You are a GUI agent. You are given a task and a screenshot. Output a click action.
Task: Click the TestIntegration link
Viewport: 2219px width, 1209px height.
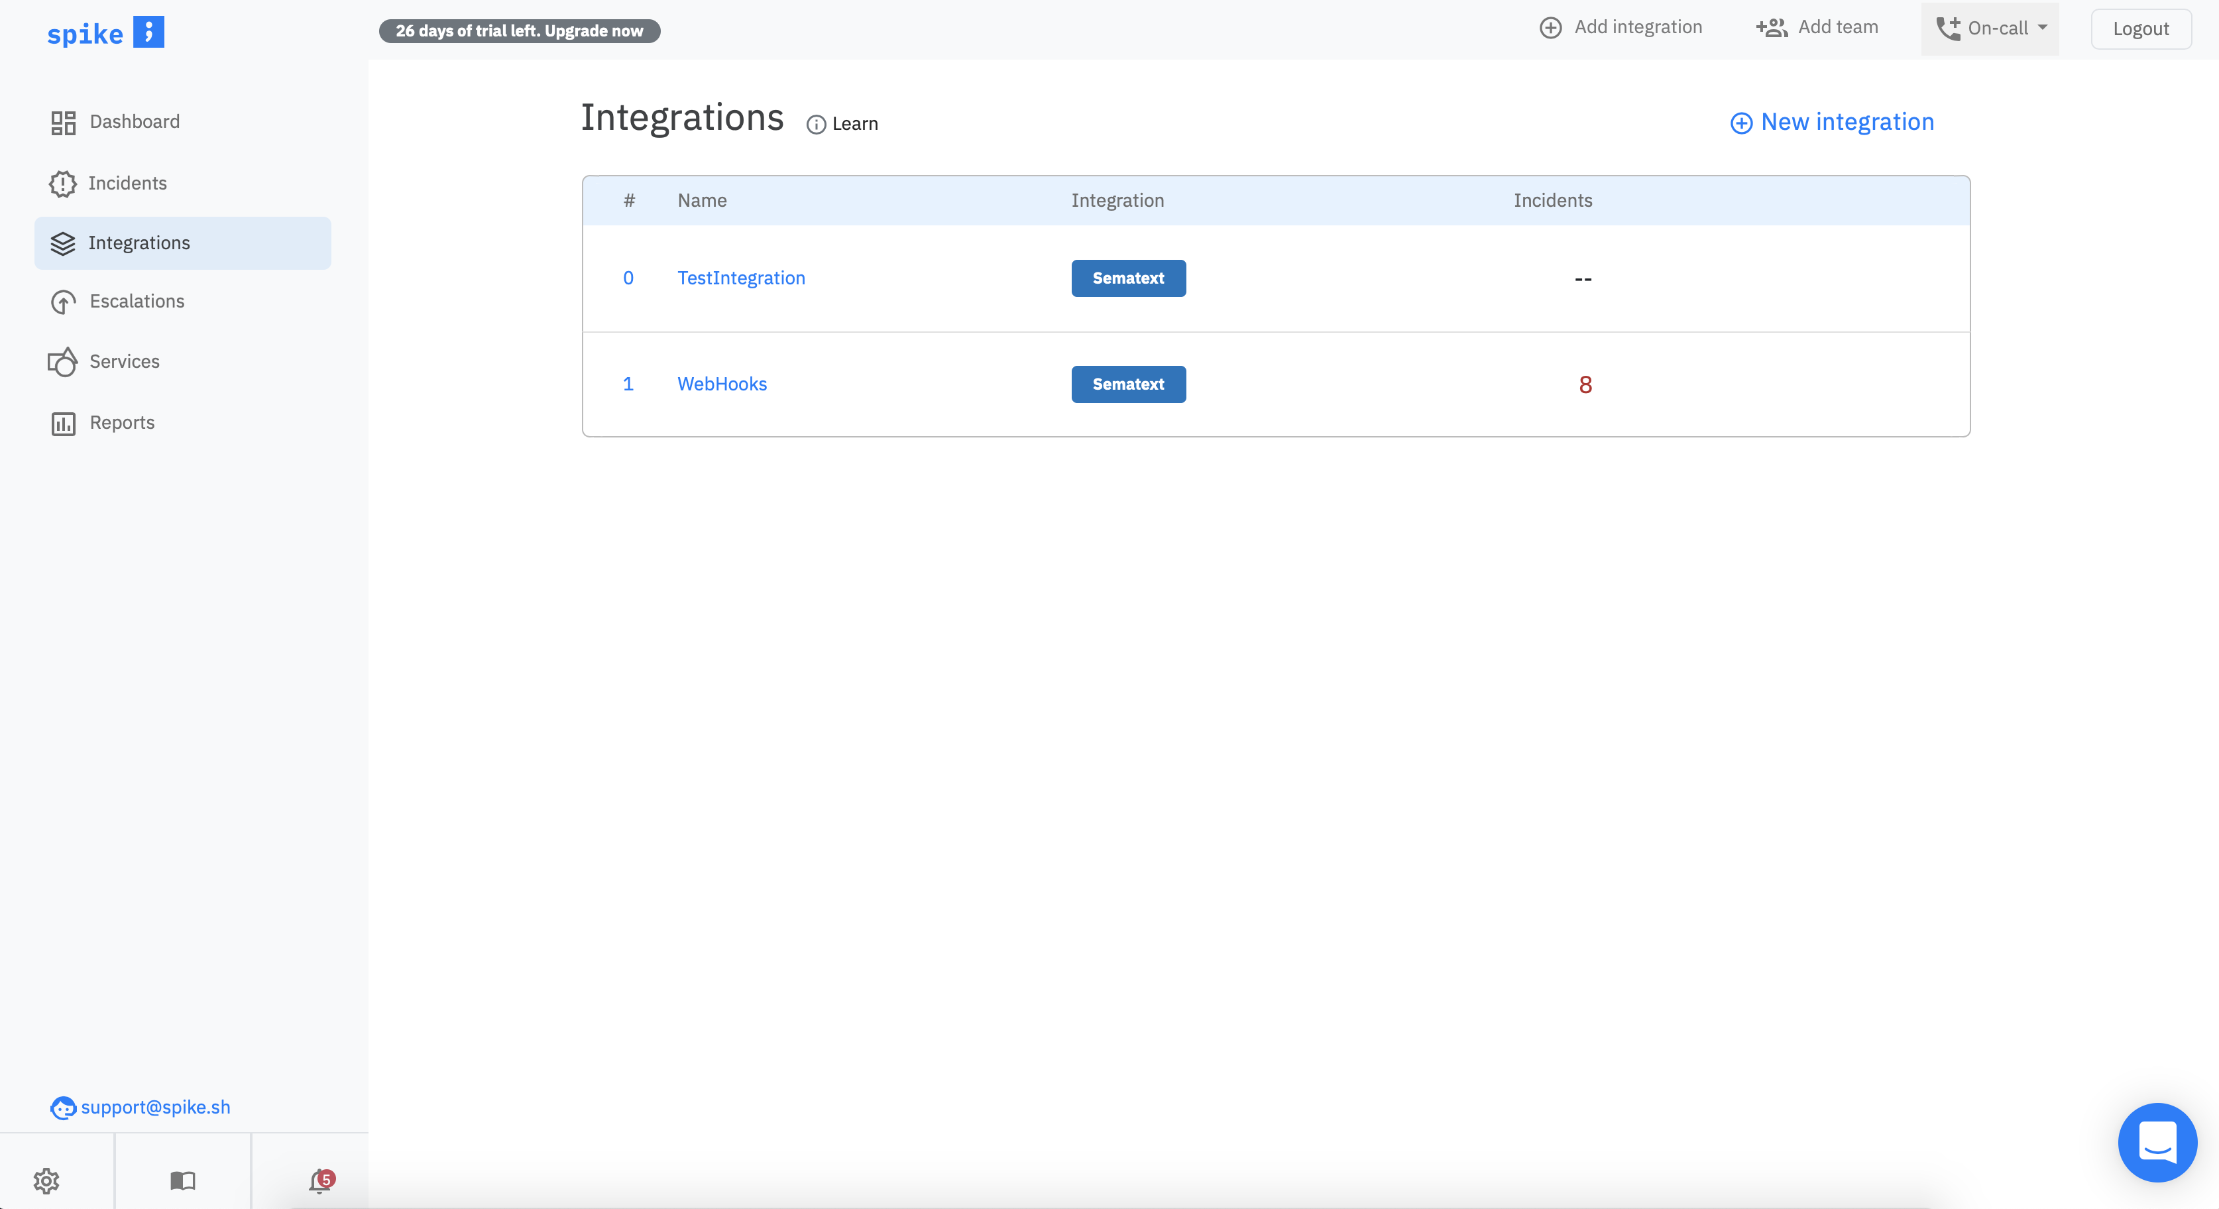coord(741,277)
